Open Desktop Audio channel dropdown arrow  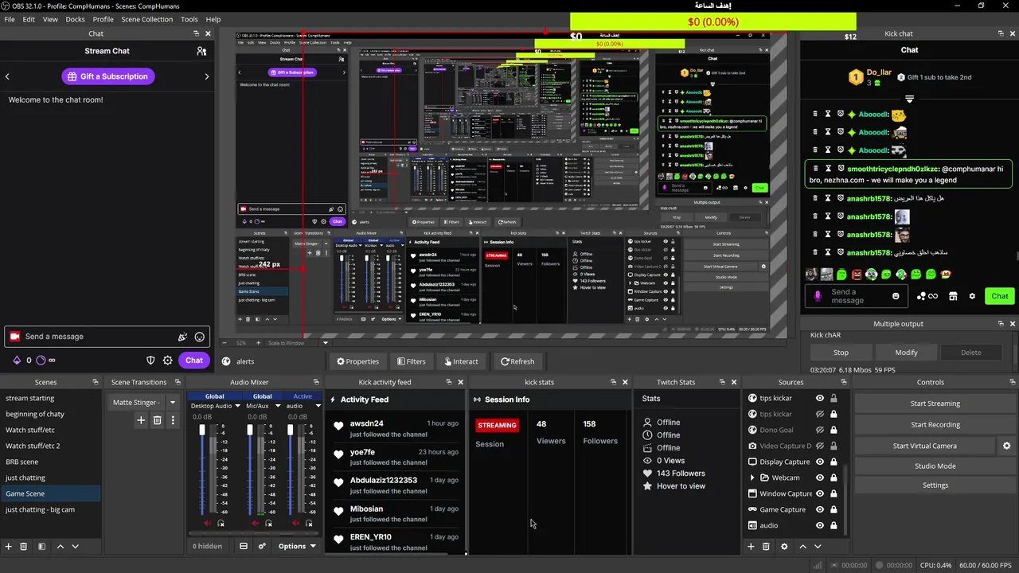(236, 406)
